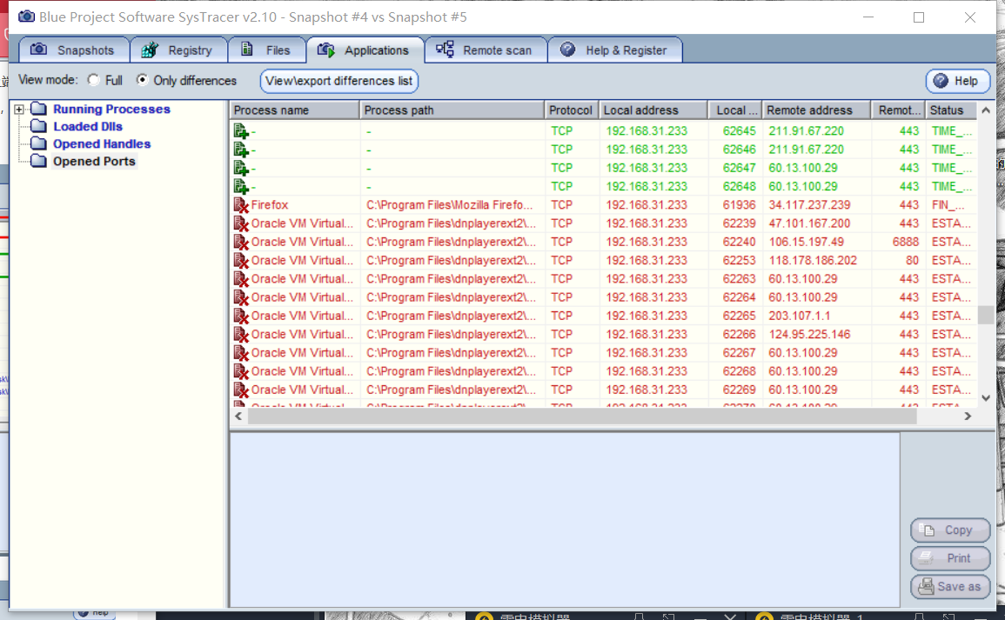Click added-port icon for local port 62647
The image size is (1005, 620).
[x=241, y=169]
